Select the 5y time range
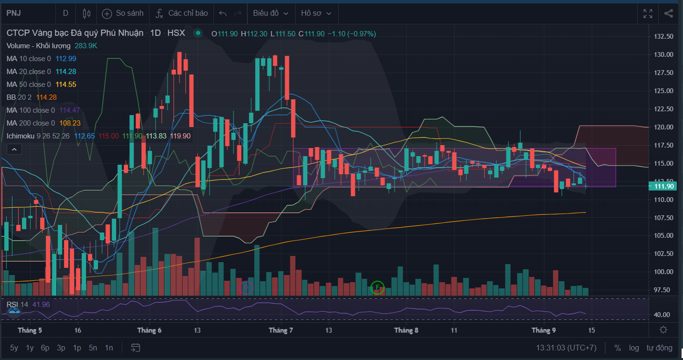Screen dimensions: 683x360 (x=14, y=348)
